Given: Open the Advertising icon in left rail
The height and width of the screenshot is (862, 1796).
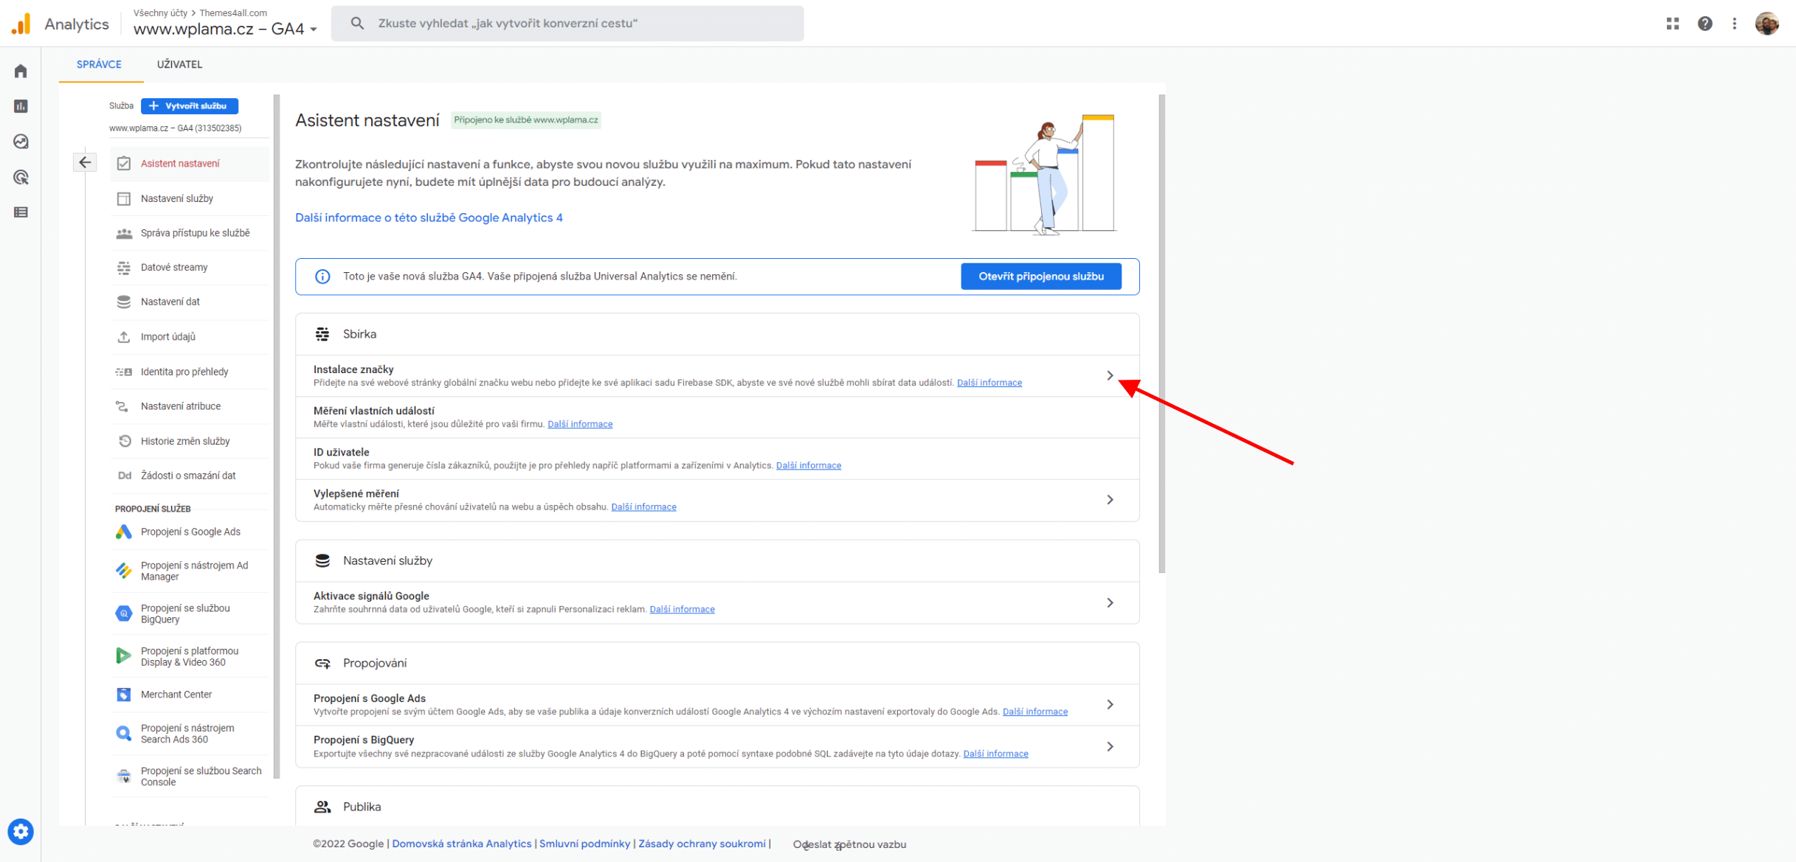Looking at the screenshot, I should pos(21,177).
